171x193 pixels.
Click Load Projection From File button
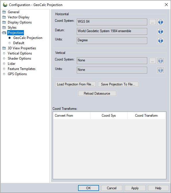[75, 84]
